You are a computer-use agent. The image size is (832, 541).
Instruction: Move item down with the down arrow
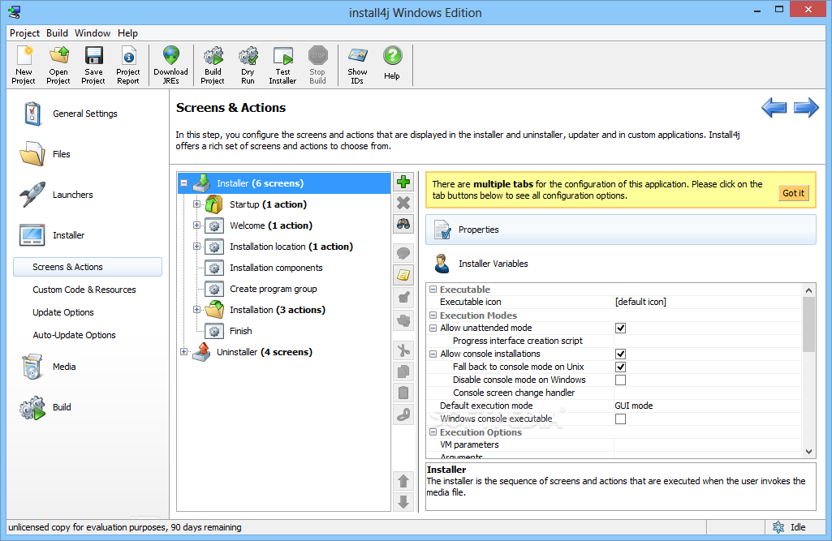coord(403,502)
